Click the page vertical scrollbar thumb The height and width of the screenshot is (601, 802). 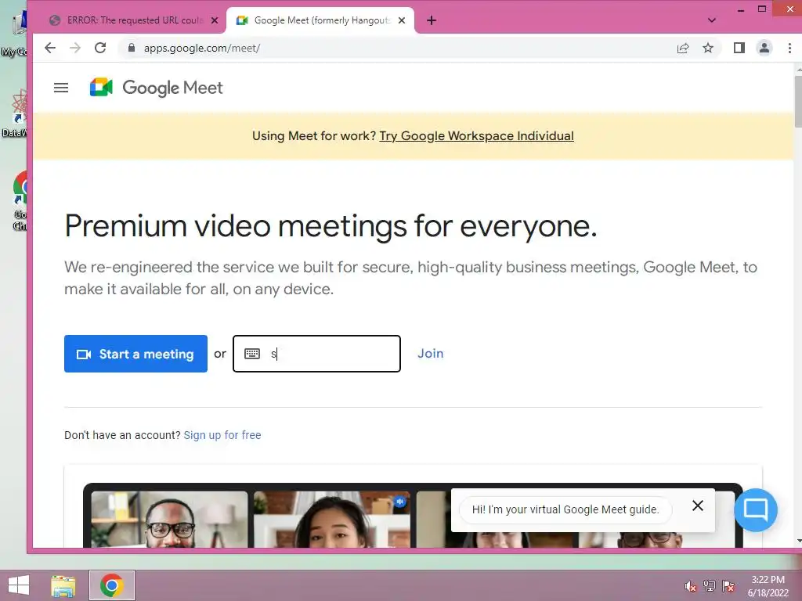tap(797, 101)
